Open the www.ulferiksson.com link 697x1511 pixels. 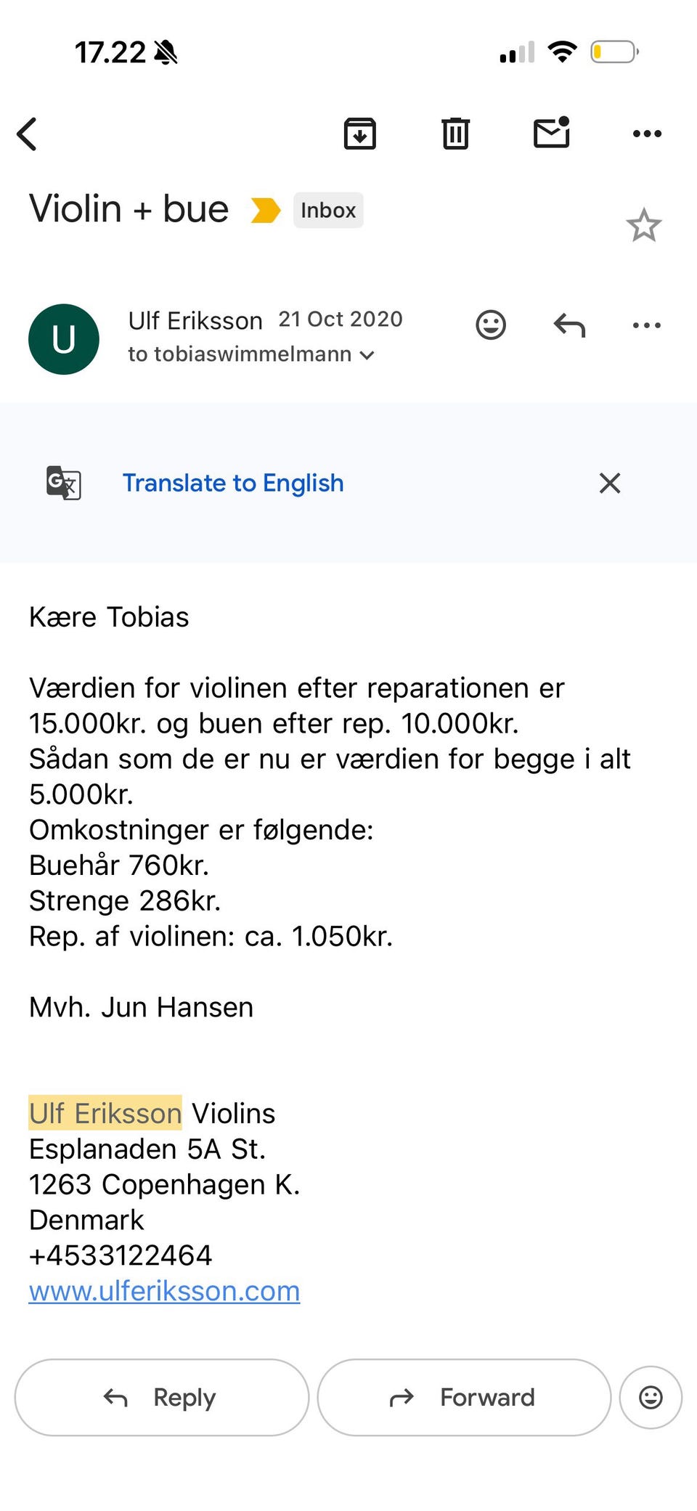(x=164, y=1291)
